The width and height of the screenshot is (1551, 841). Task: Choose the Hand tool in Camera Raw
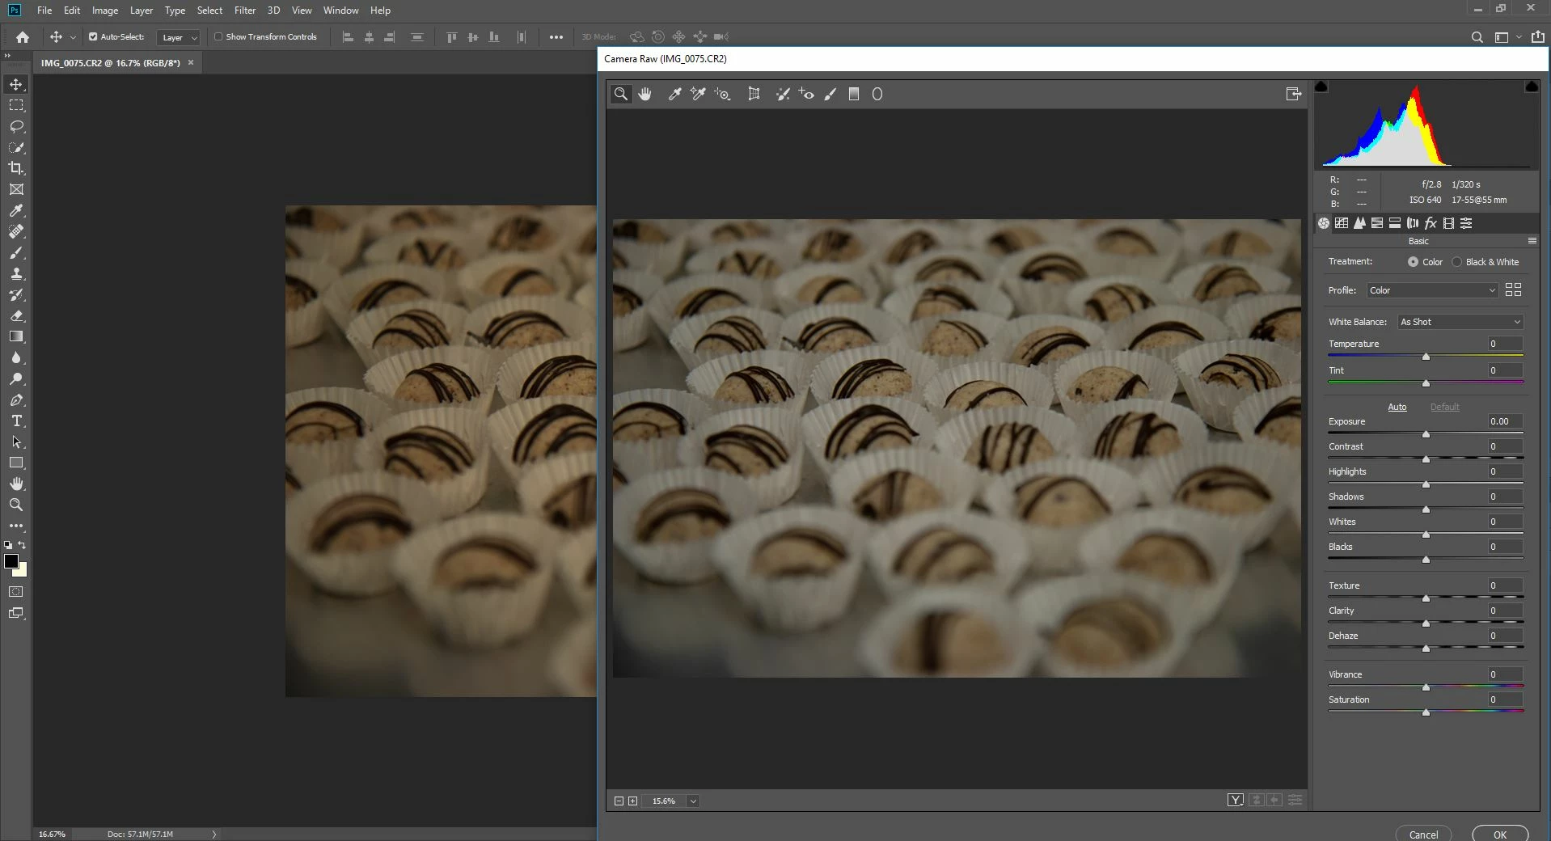[644, 95]
